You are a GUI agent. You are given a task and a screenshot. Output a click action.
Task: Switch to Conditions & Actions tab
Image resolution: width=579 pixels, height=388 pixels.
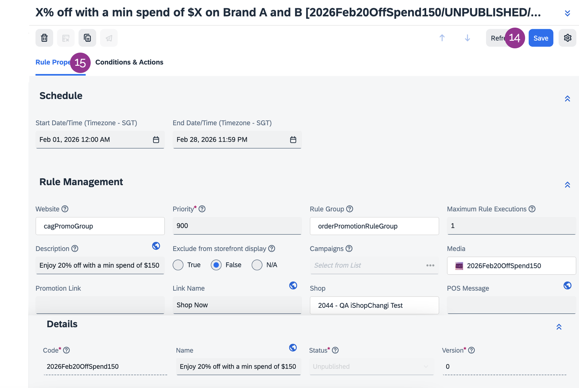tap(129, 62)
